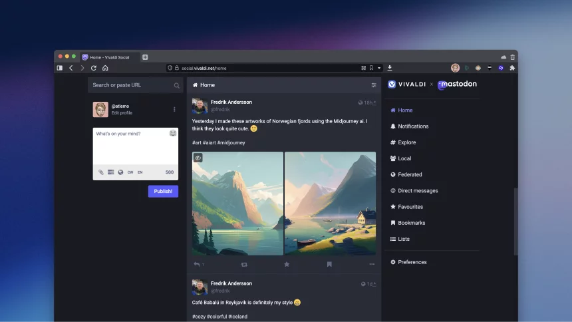Toggle the CW content warning option
Screen dimensions: 572x322
click(130, 172)
